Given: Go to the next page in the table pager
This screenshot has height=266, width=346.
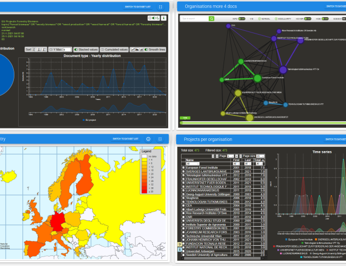Looking at the screenshot, I should pyautogui.click(x=236, y=156).
